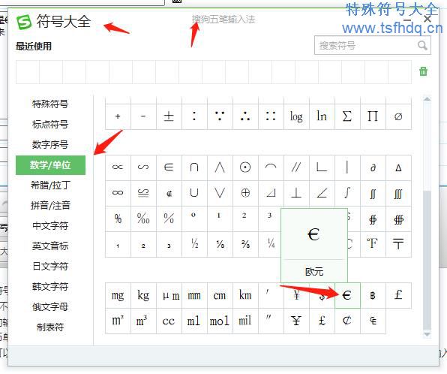Screen dimensions: 447x374
Task: Insert the therefore three-dot symbol
Action: [245, 116]
